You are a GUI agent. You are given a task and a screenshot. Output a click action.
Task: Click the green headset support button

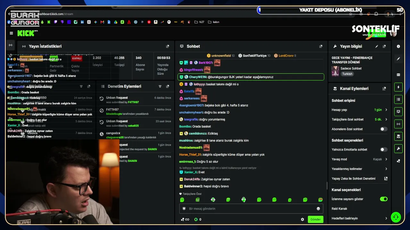point(396,217)
